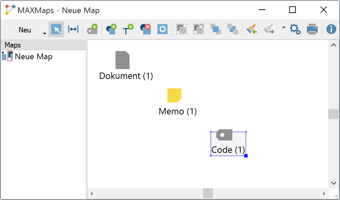Image resolution: width=340 pixels, height=200 pixels.
Task: Click the Memo (1) label
Action: pos(178,111)
